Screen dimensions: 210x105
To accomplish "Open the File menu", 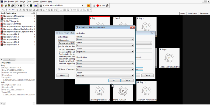I will tap(5, 1).
